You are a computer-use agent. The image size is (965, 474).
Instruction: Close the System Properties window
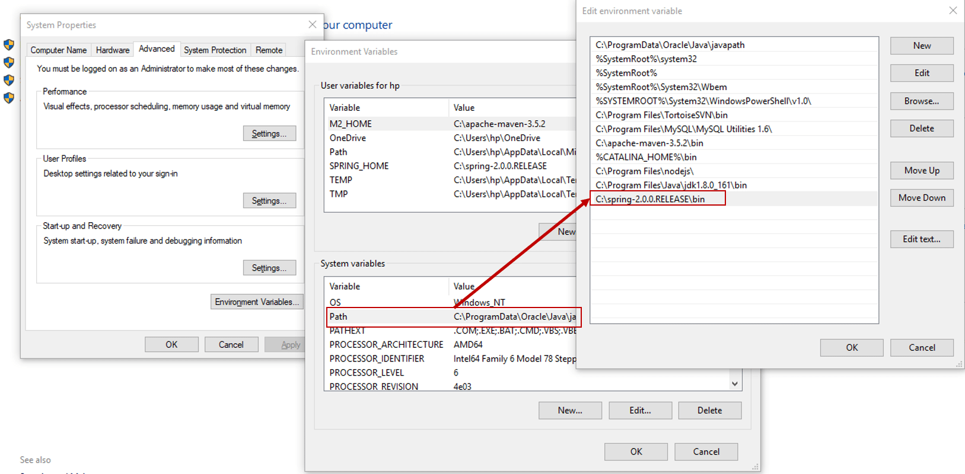(312, 24)
